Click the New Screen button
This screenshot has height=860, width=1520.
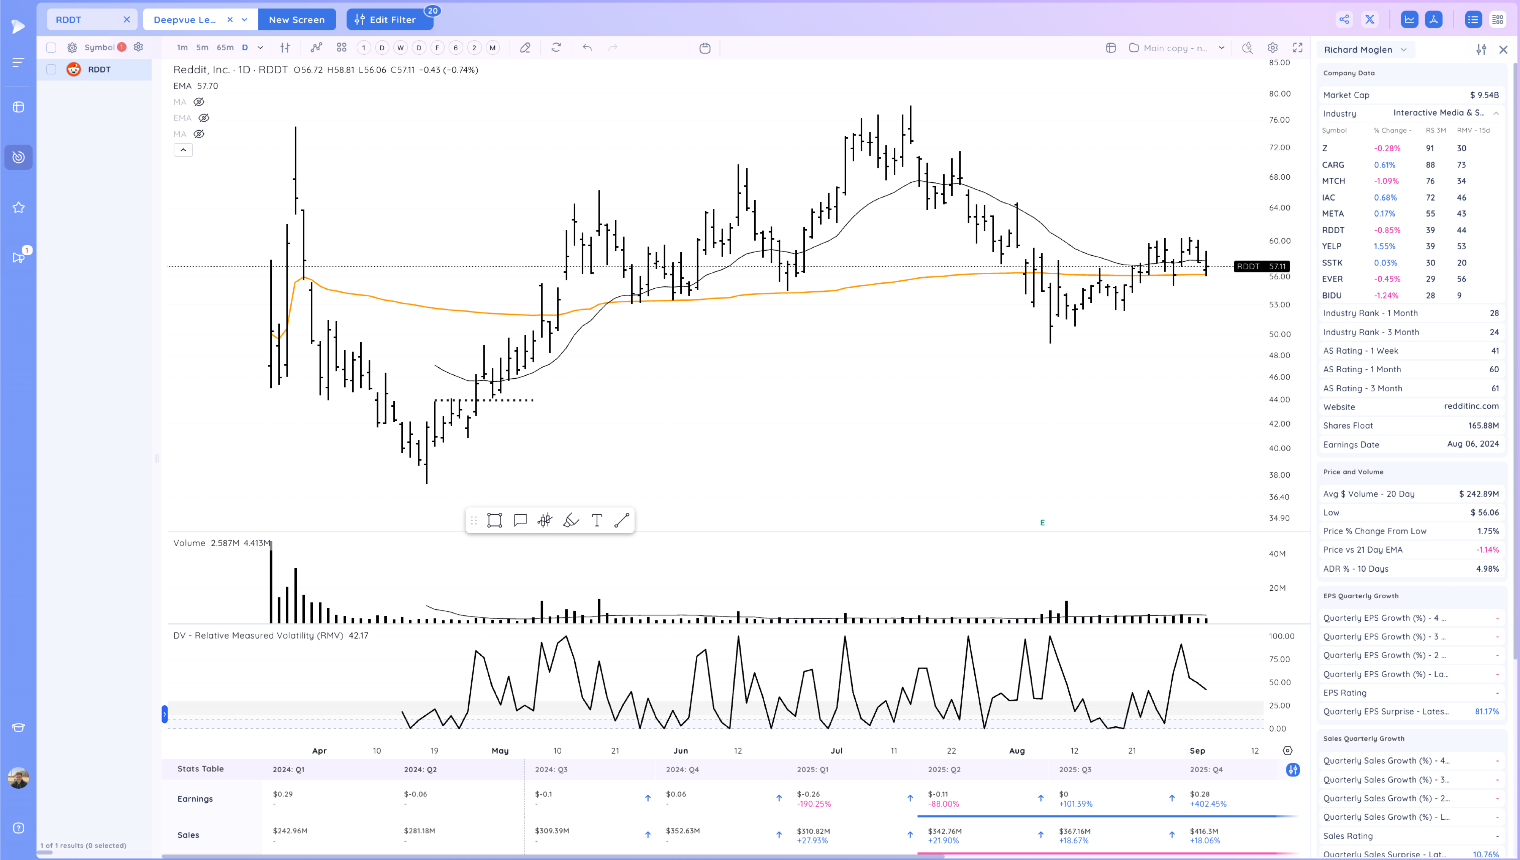(x=296, y=19)
